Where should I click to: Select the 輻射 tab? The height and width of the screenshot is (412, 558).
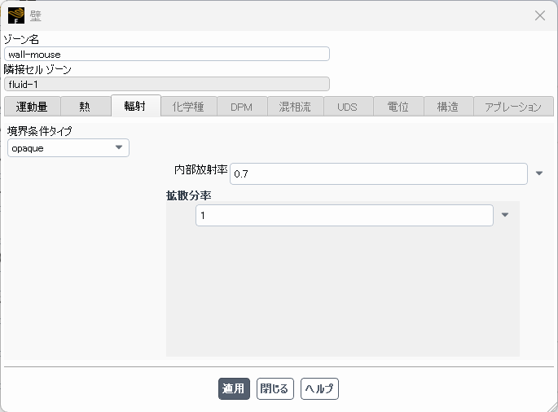tap(135, 107)
